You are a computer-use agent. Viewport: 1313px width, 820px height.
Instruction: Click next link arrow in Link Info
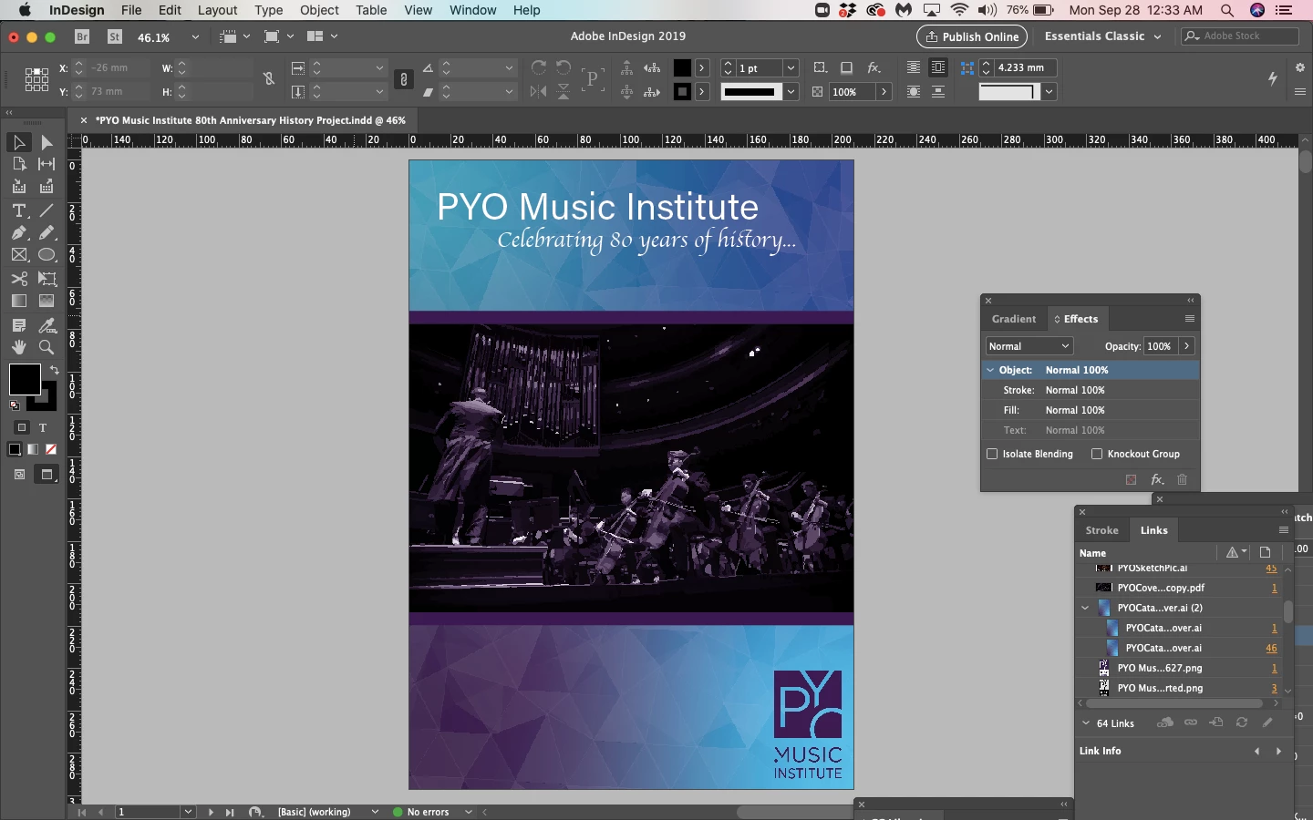(1278, 752)
